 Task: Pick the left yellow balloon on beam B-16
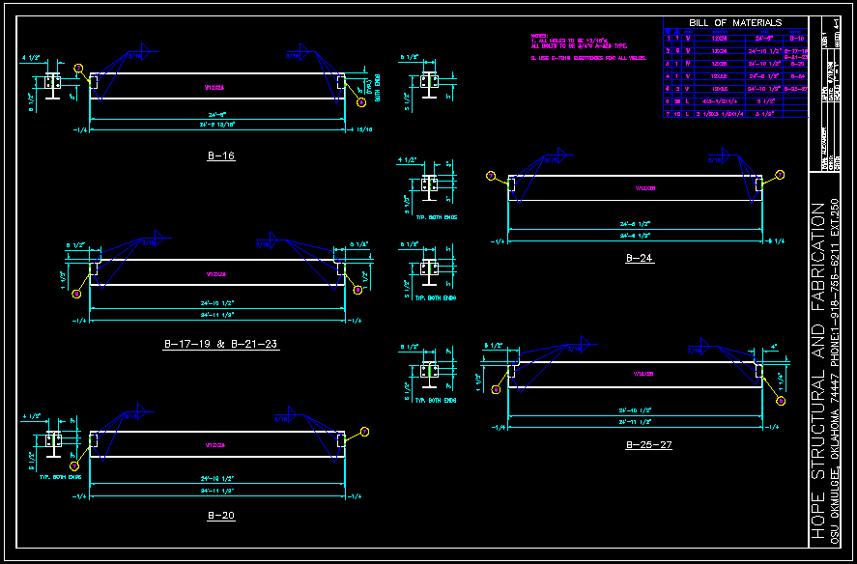tap(79, 69)
